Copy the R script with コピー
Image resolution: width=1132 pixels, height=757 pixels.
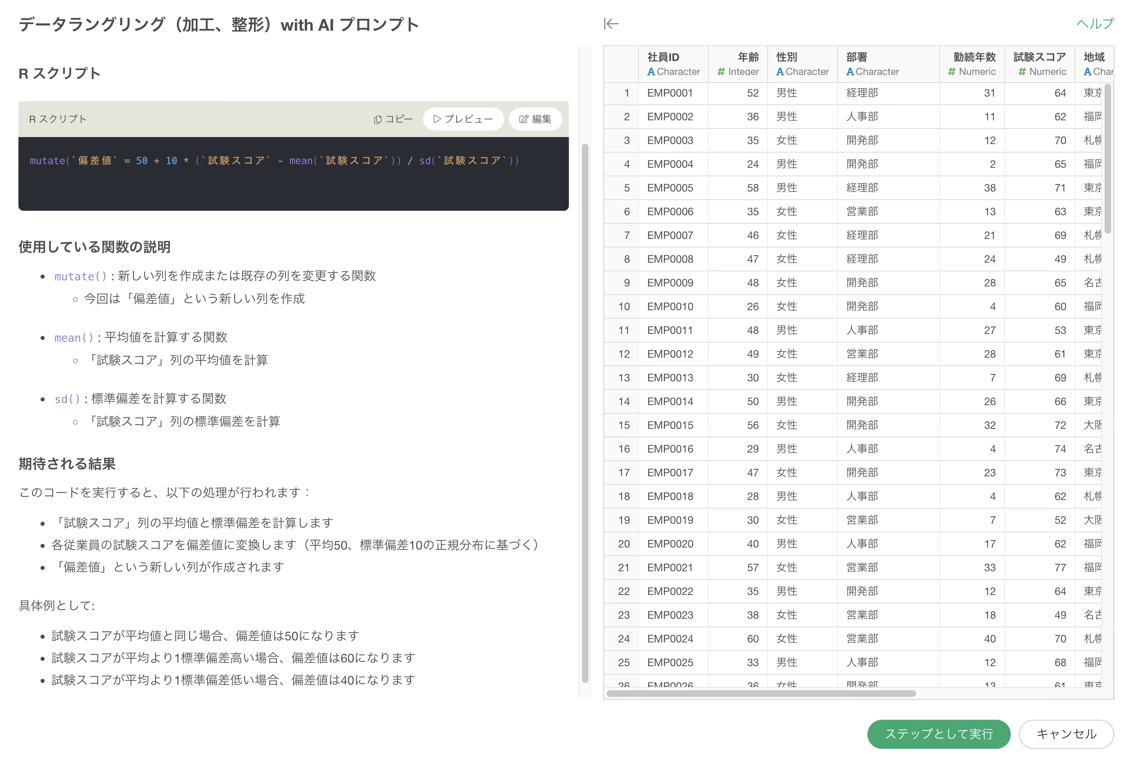[393, 119]
